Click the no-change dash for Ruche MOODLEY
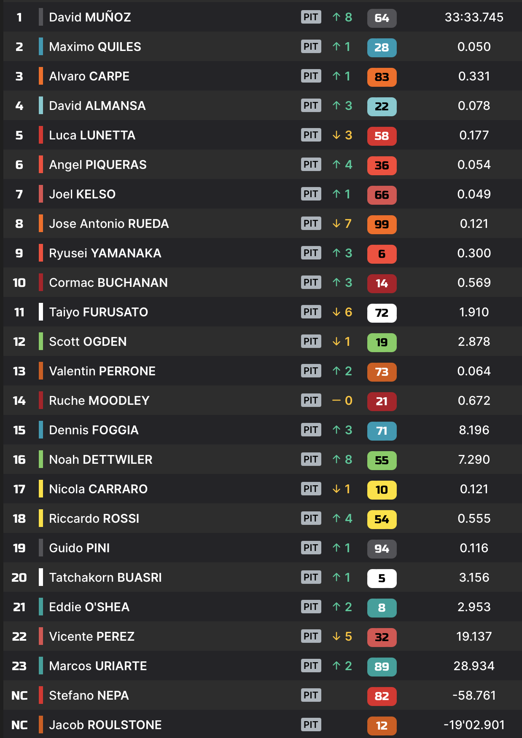The width and height of the screenshot is (522, 738). click(x=336, y=401)
